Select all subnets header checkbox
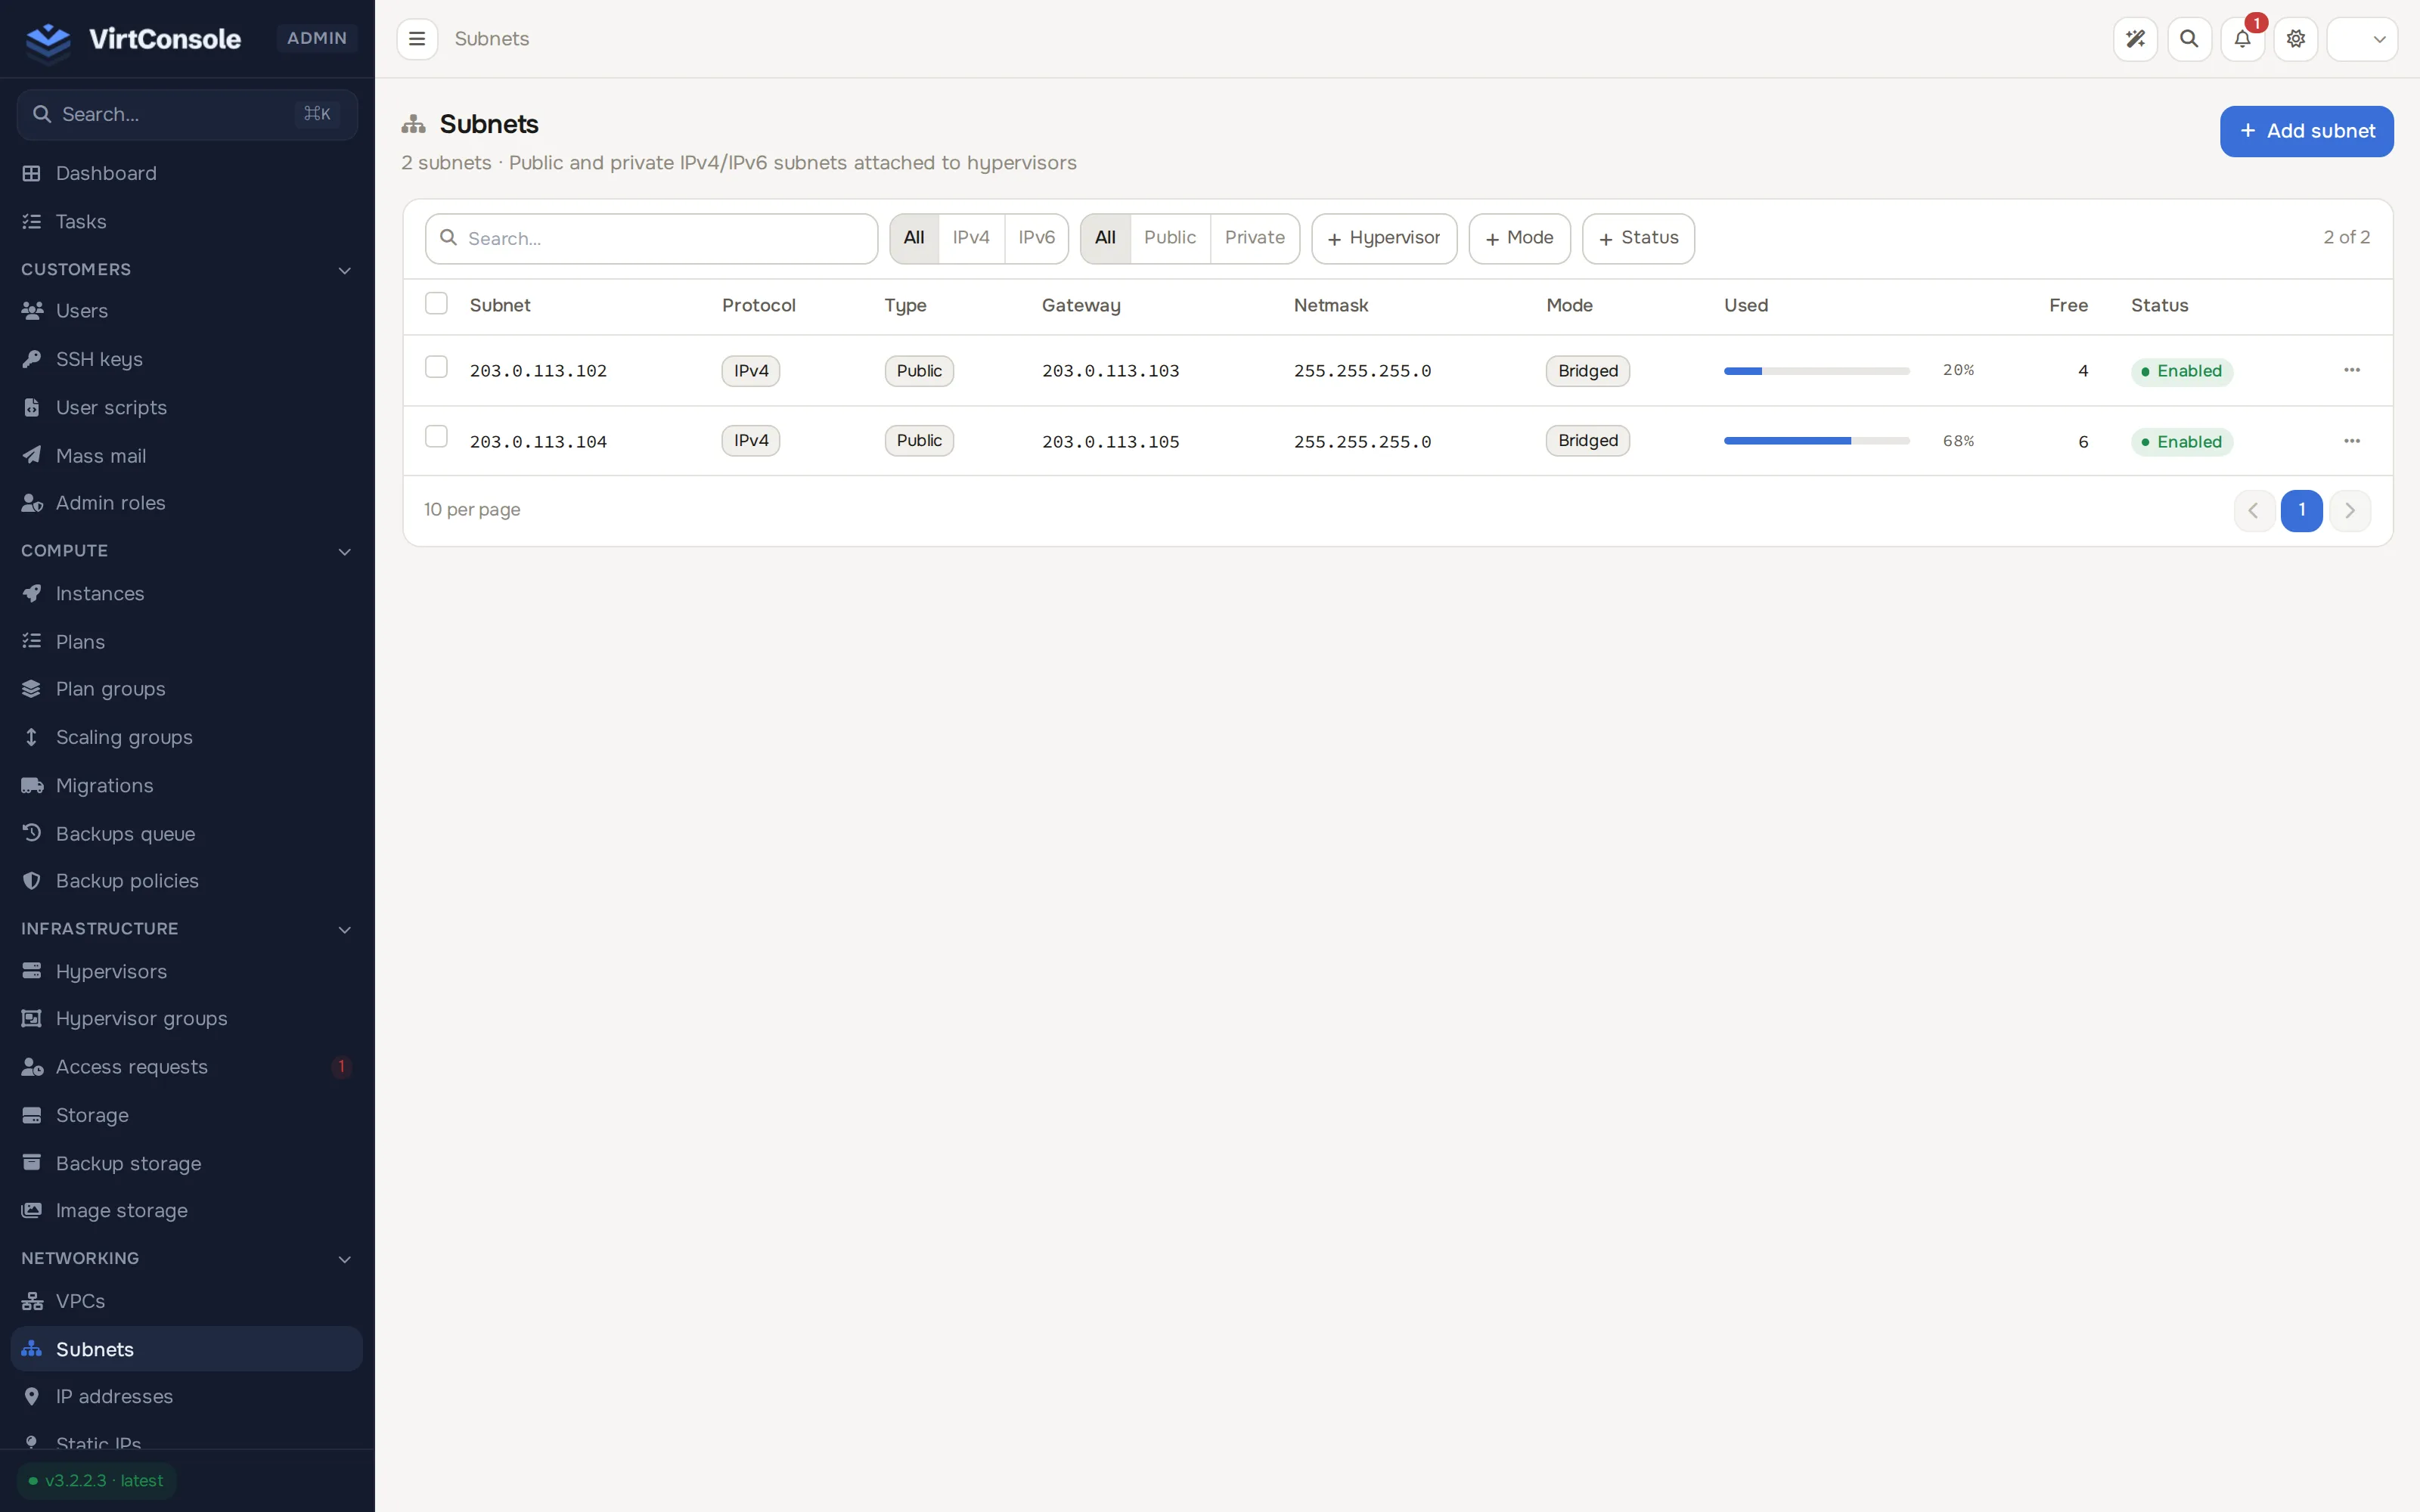 tap(436, 303)
